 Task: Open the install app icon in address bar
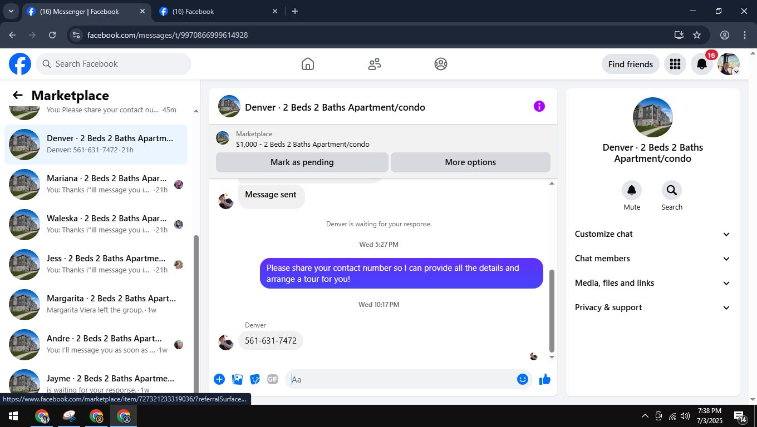tap(679, 35)
